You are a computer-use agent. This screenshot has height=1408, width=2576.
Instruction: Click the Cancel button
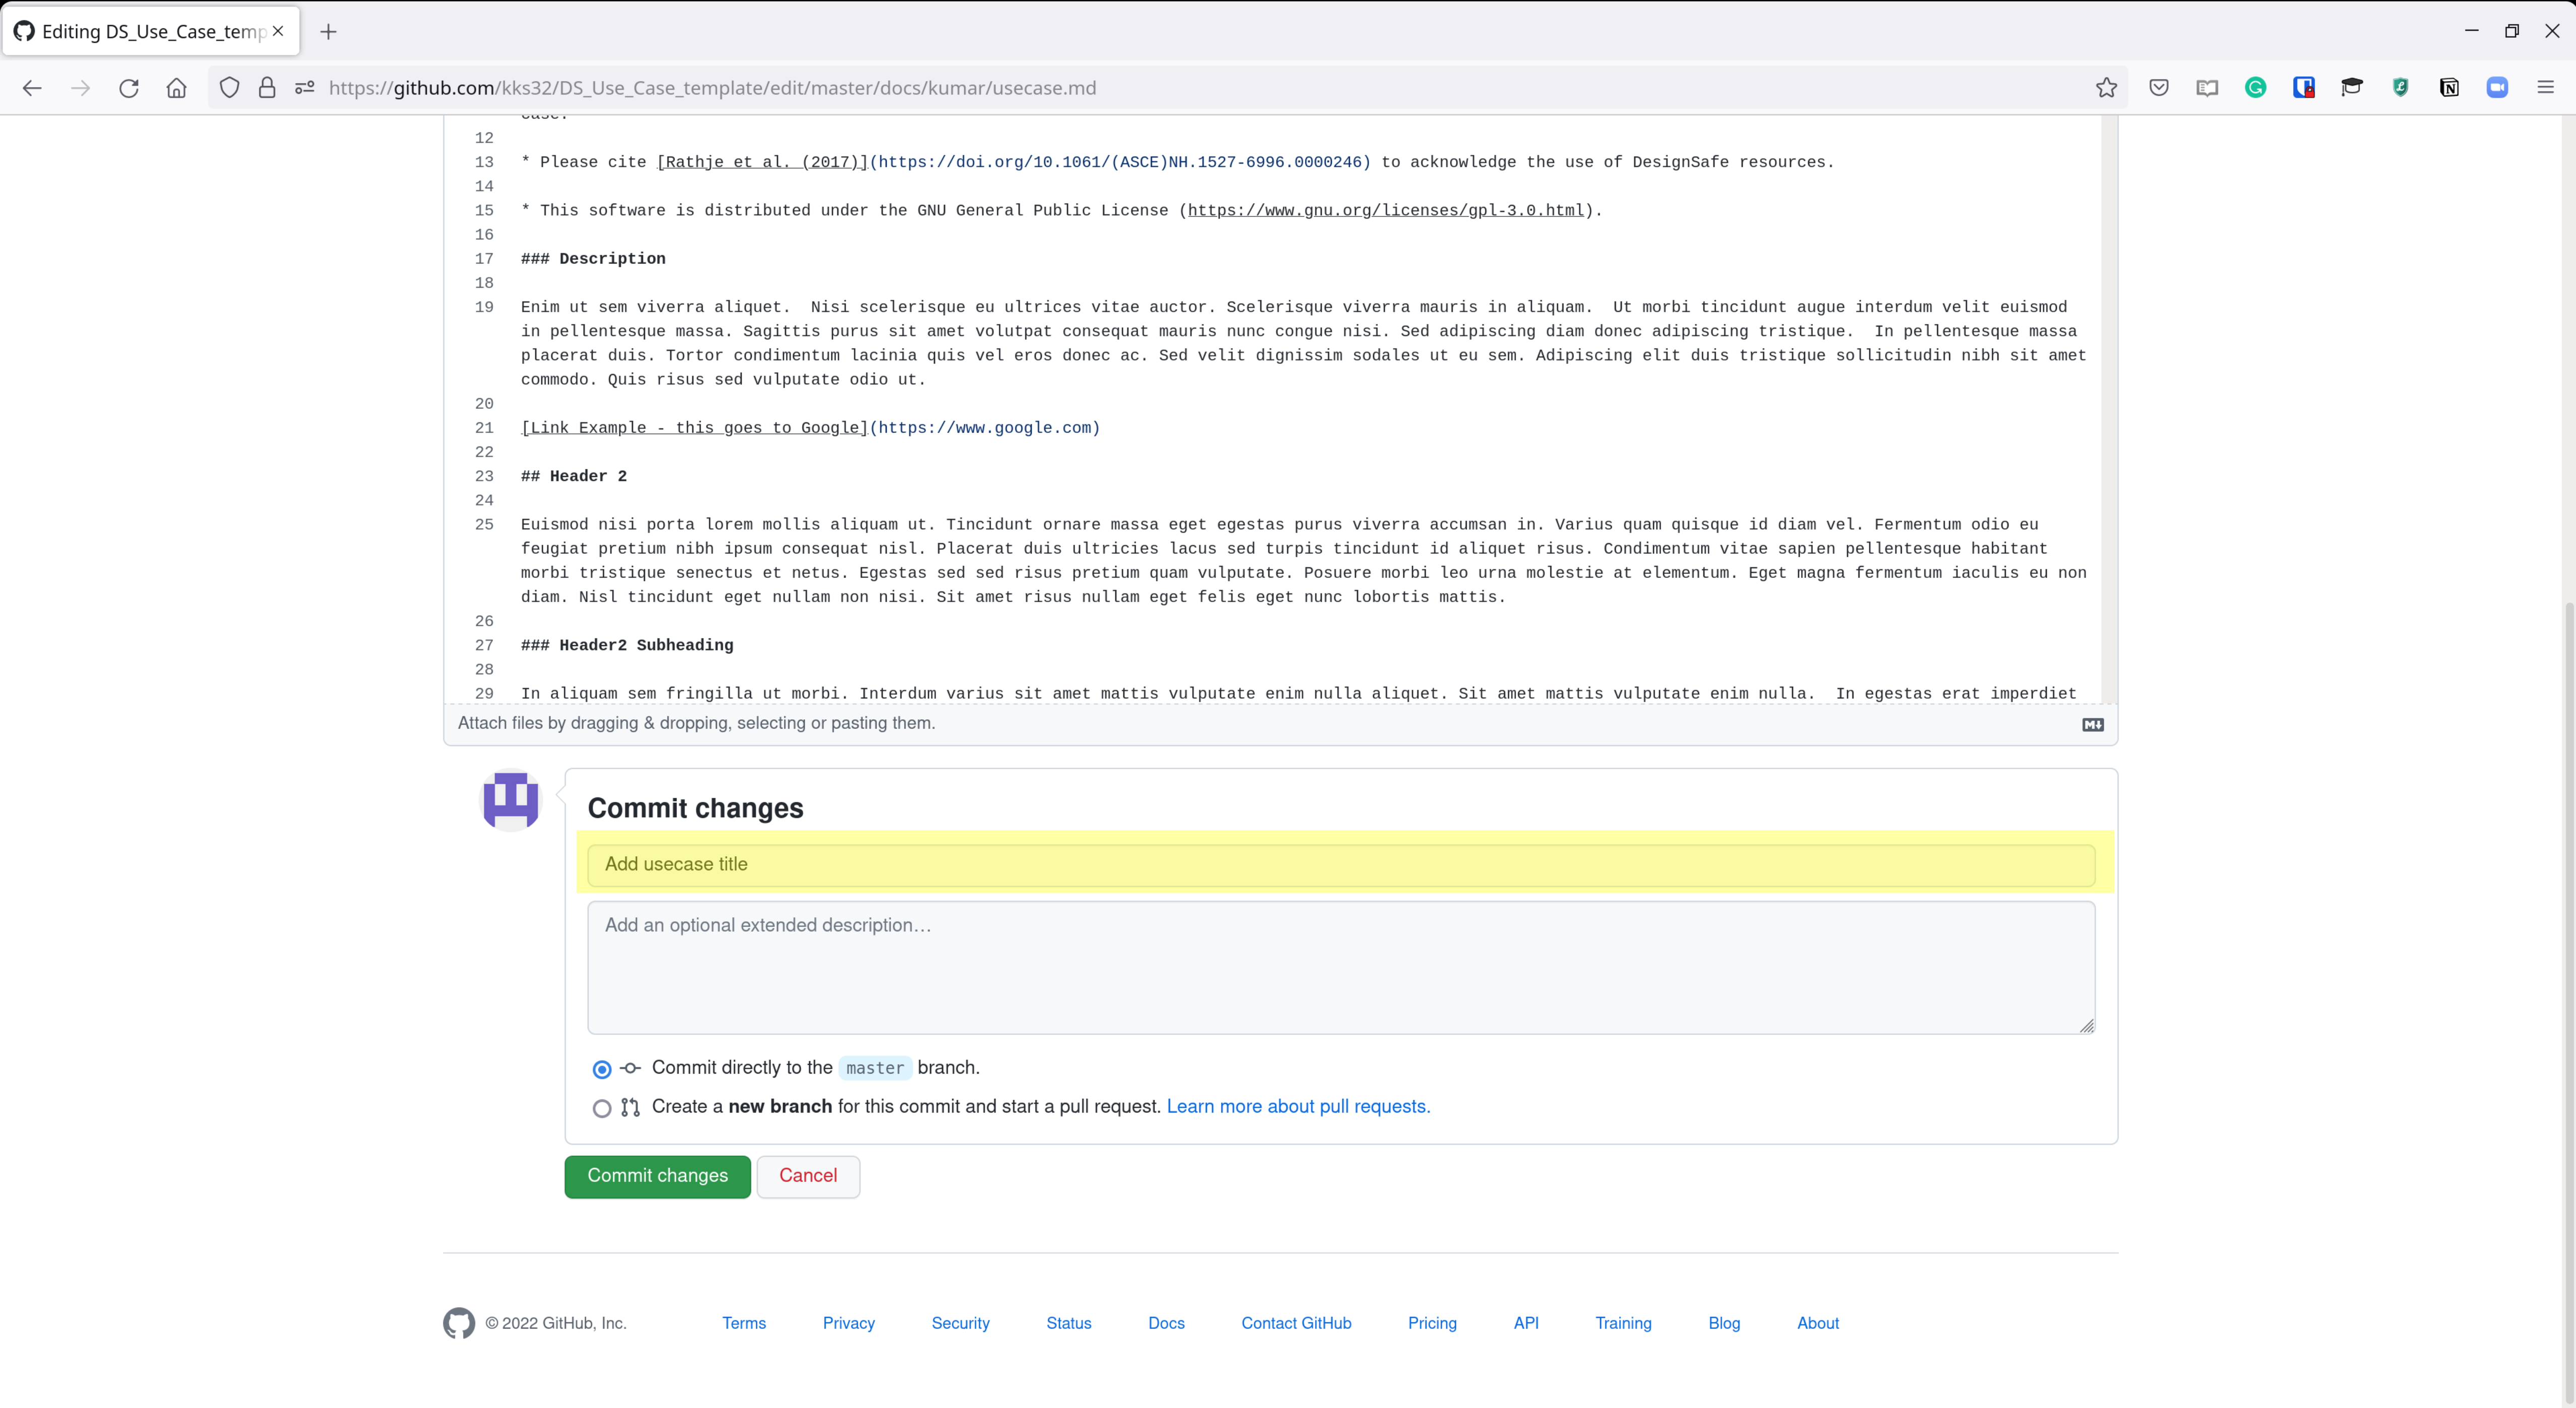pyautogui.click(x=807, y=1176)
